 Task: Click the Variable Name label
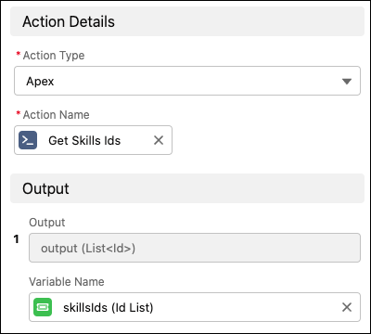click(67, 282)
